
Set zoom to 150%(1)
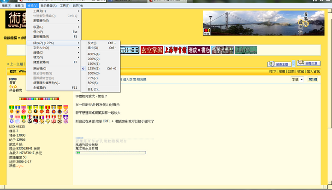click(101, 63)
